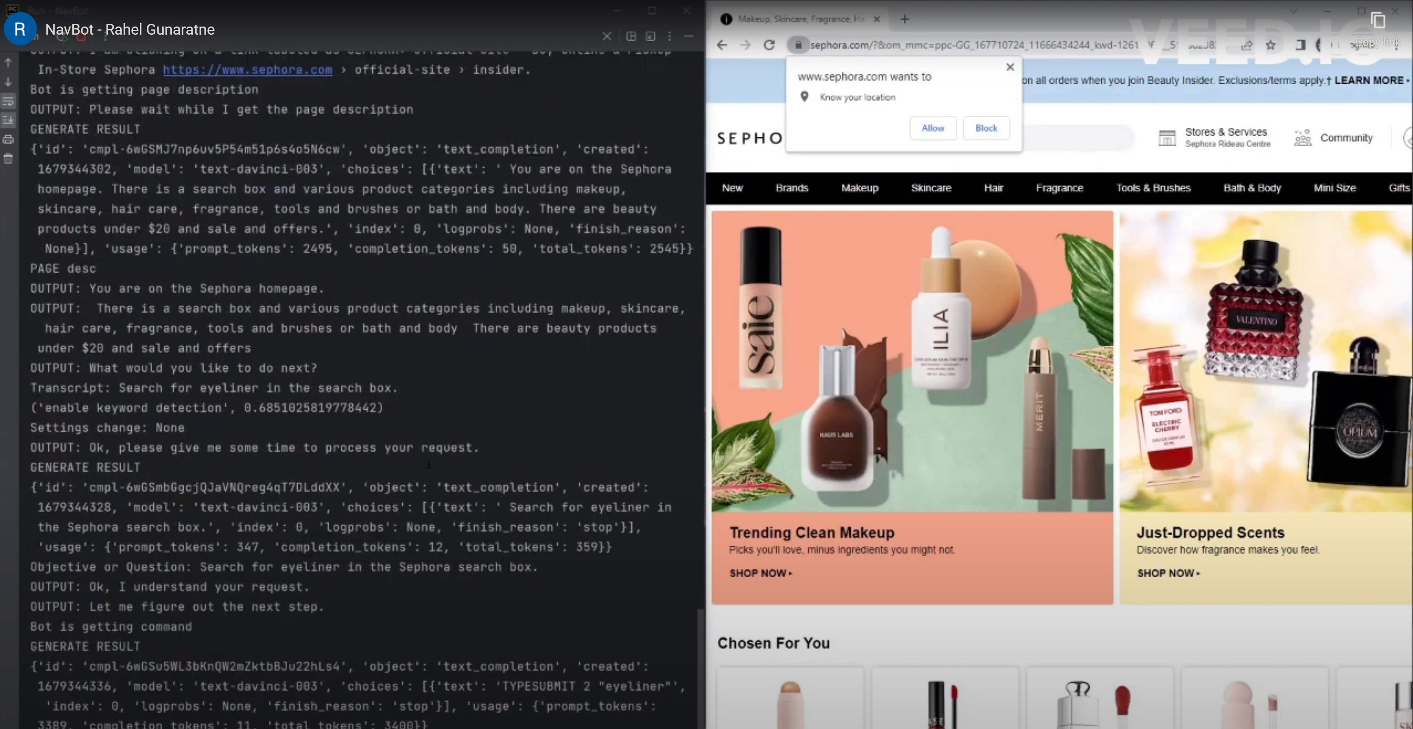The width and height of the screenshot is (1413, 729).
Task: Toggle scroll to end in console
Action: tap(8, 120)
